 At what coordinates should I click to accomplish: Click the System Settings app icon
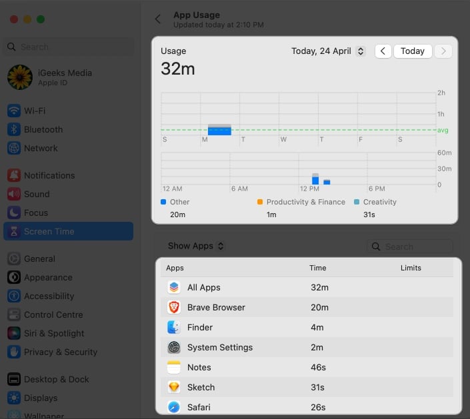point(174,347)
